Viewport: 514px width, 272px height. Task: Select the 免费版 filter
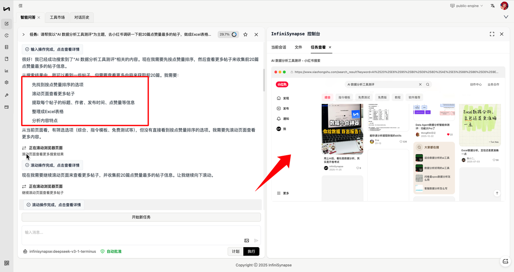point(382,97)
